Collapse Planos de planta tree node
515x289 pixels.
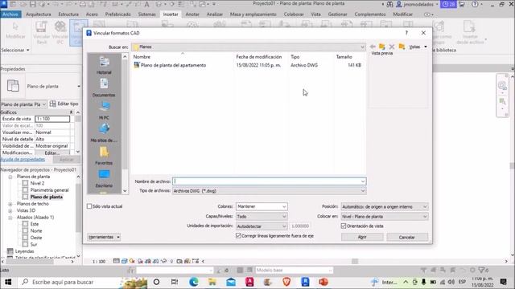10,177
